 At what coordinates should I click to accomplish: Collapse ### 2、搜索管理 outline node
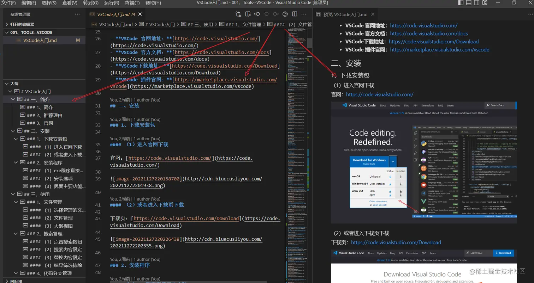point(16,234)
